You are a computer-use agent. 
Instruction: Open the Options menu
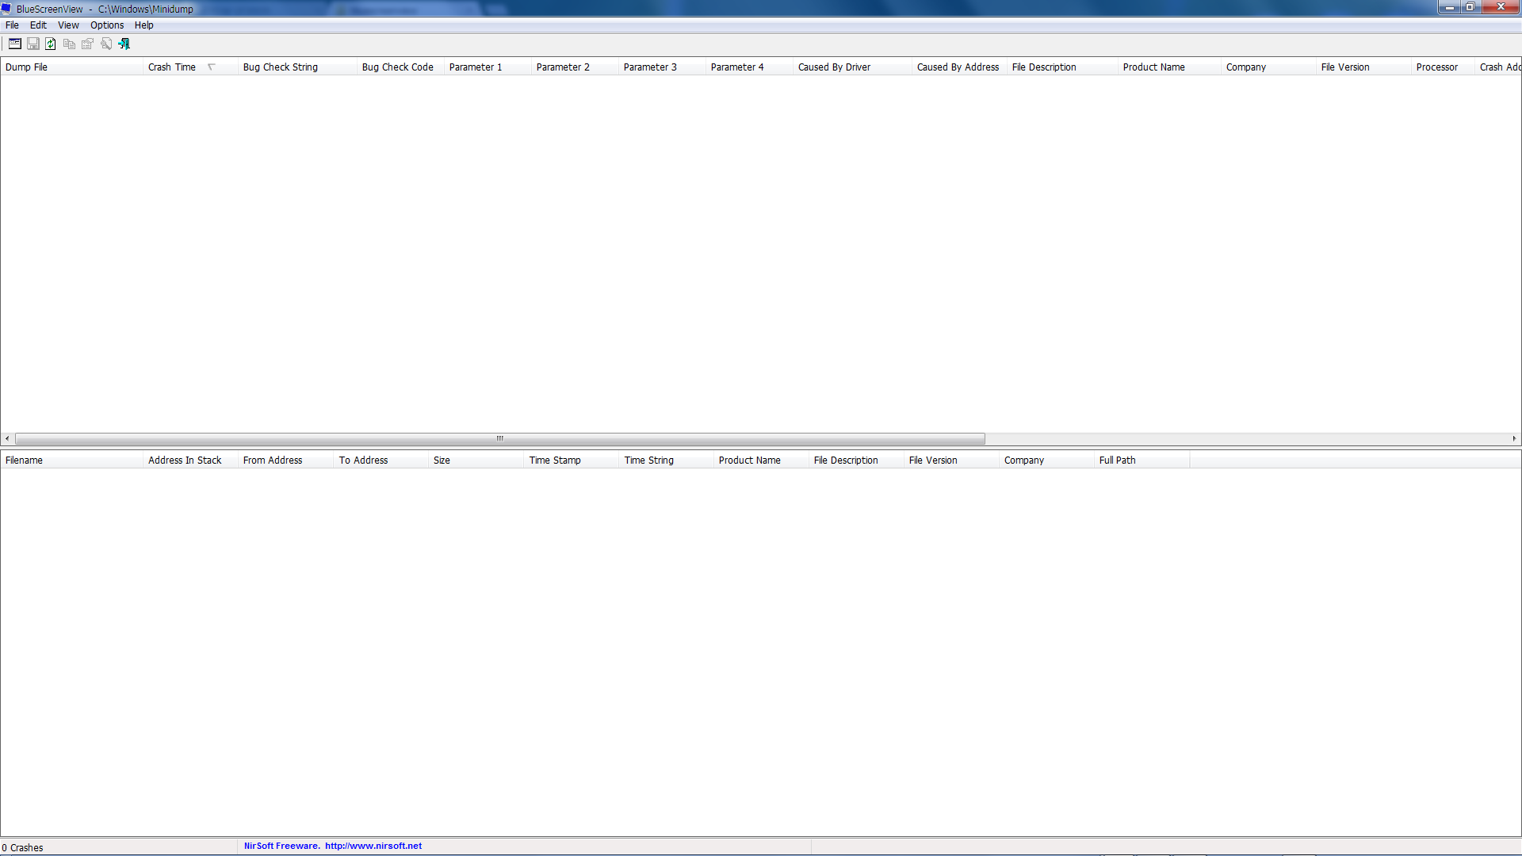pos(107,25)
